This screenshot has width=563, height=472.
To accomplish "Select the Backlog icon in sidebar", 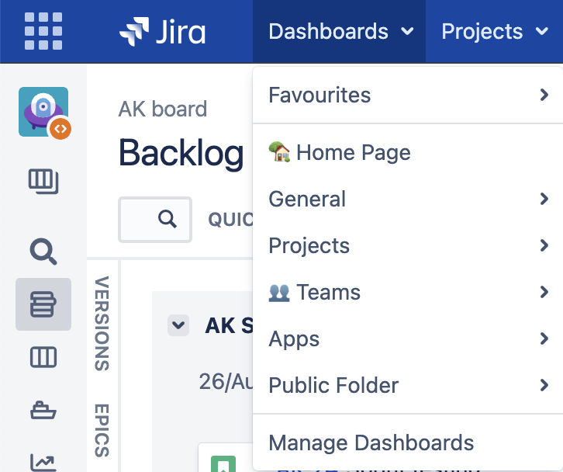I will pyautogui.click(x=43, y=304).
